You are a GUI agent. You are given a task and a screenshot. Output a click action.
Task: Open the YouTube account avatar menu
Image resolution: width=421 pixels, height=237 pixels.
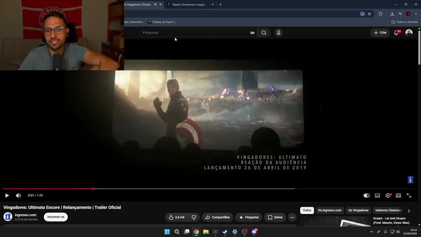[409, 33]
